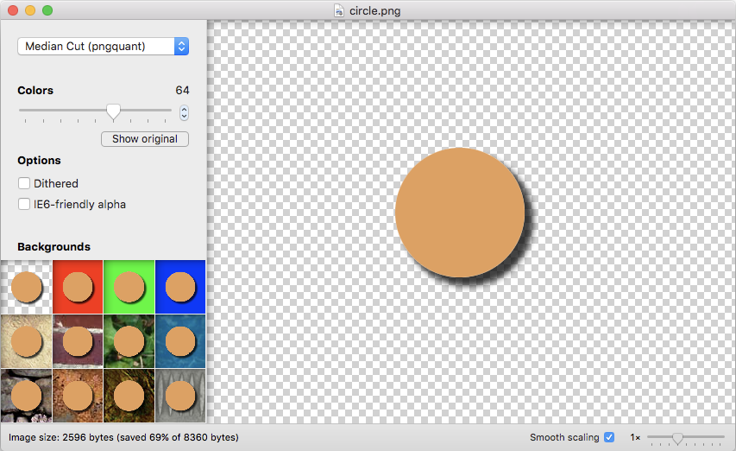Select the gray stone wall background preview
The width and height of the screenshot is (736, 451).
(x=26, y=395)
